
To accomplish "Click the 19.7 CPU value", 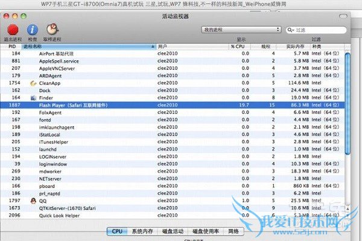I will coord(244,105).
